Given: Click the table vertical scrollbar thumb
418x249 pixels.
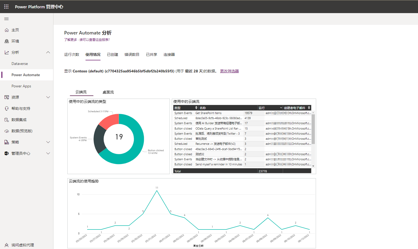Looking at the screenshot, I should tap(313, 129).
